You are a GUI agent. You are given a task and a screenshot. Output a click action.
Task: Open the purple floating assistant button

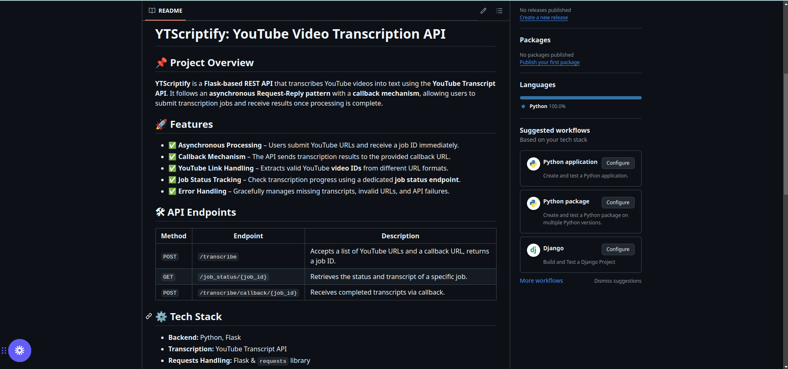20,351
